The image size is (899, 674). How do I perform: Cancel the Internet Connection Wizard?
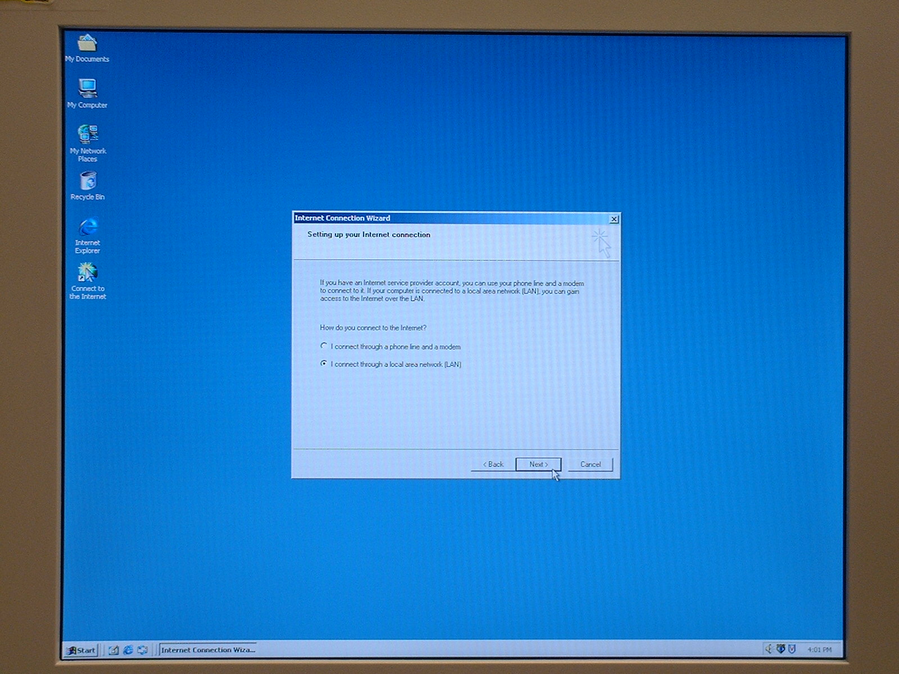(590, 464)
